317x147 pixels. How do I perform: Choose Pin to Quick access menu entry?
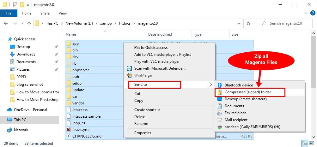click(151, 48)
